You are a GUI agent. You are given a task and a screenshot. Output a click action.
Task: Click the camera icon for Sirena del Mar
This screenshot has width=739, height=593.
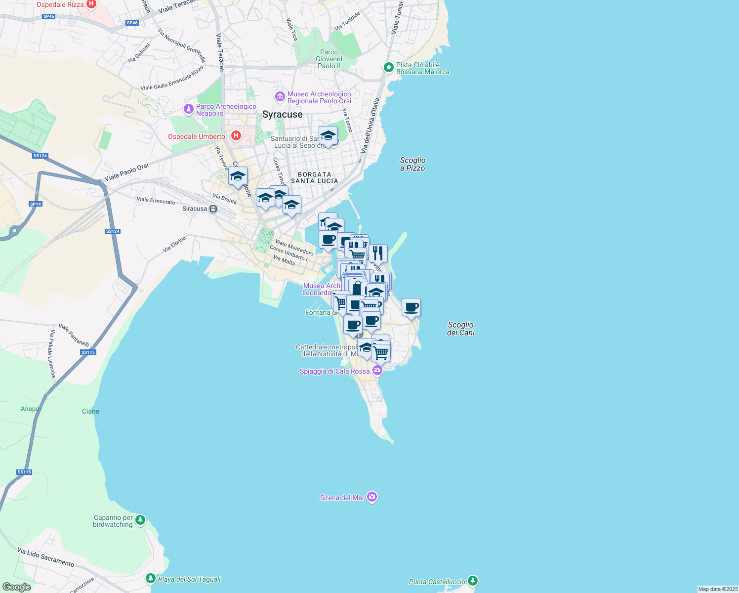click(372, 497)
